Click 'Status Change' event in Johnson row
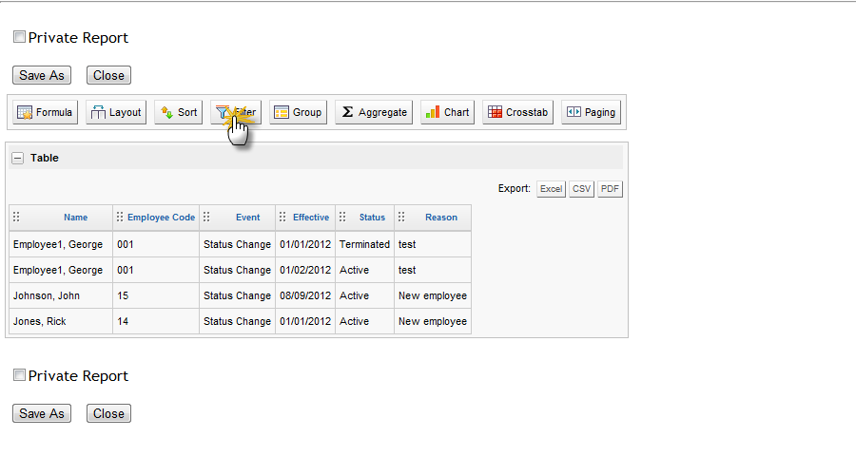The width and height of the screenshot is (856, 475). tap(238, 295)
